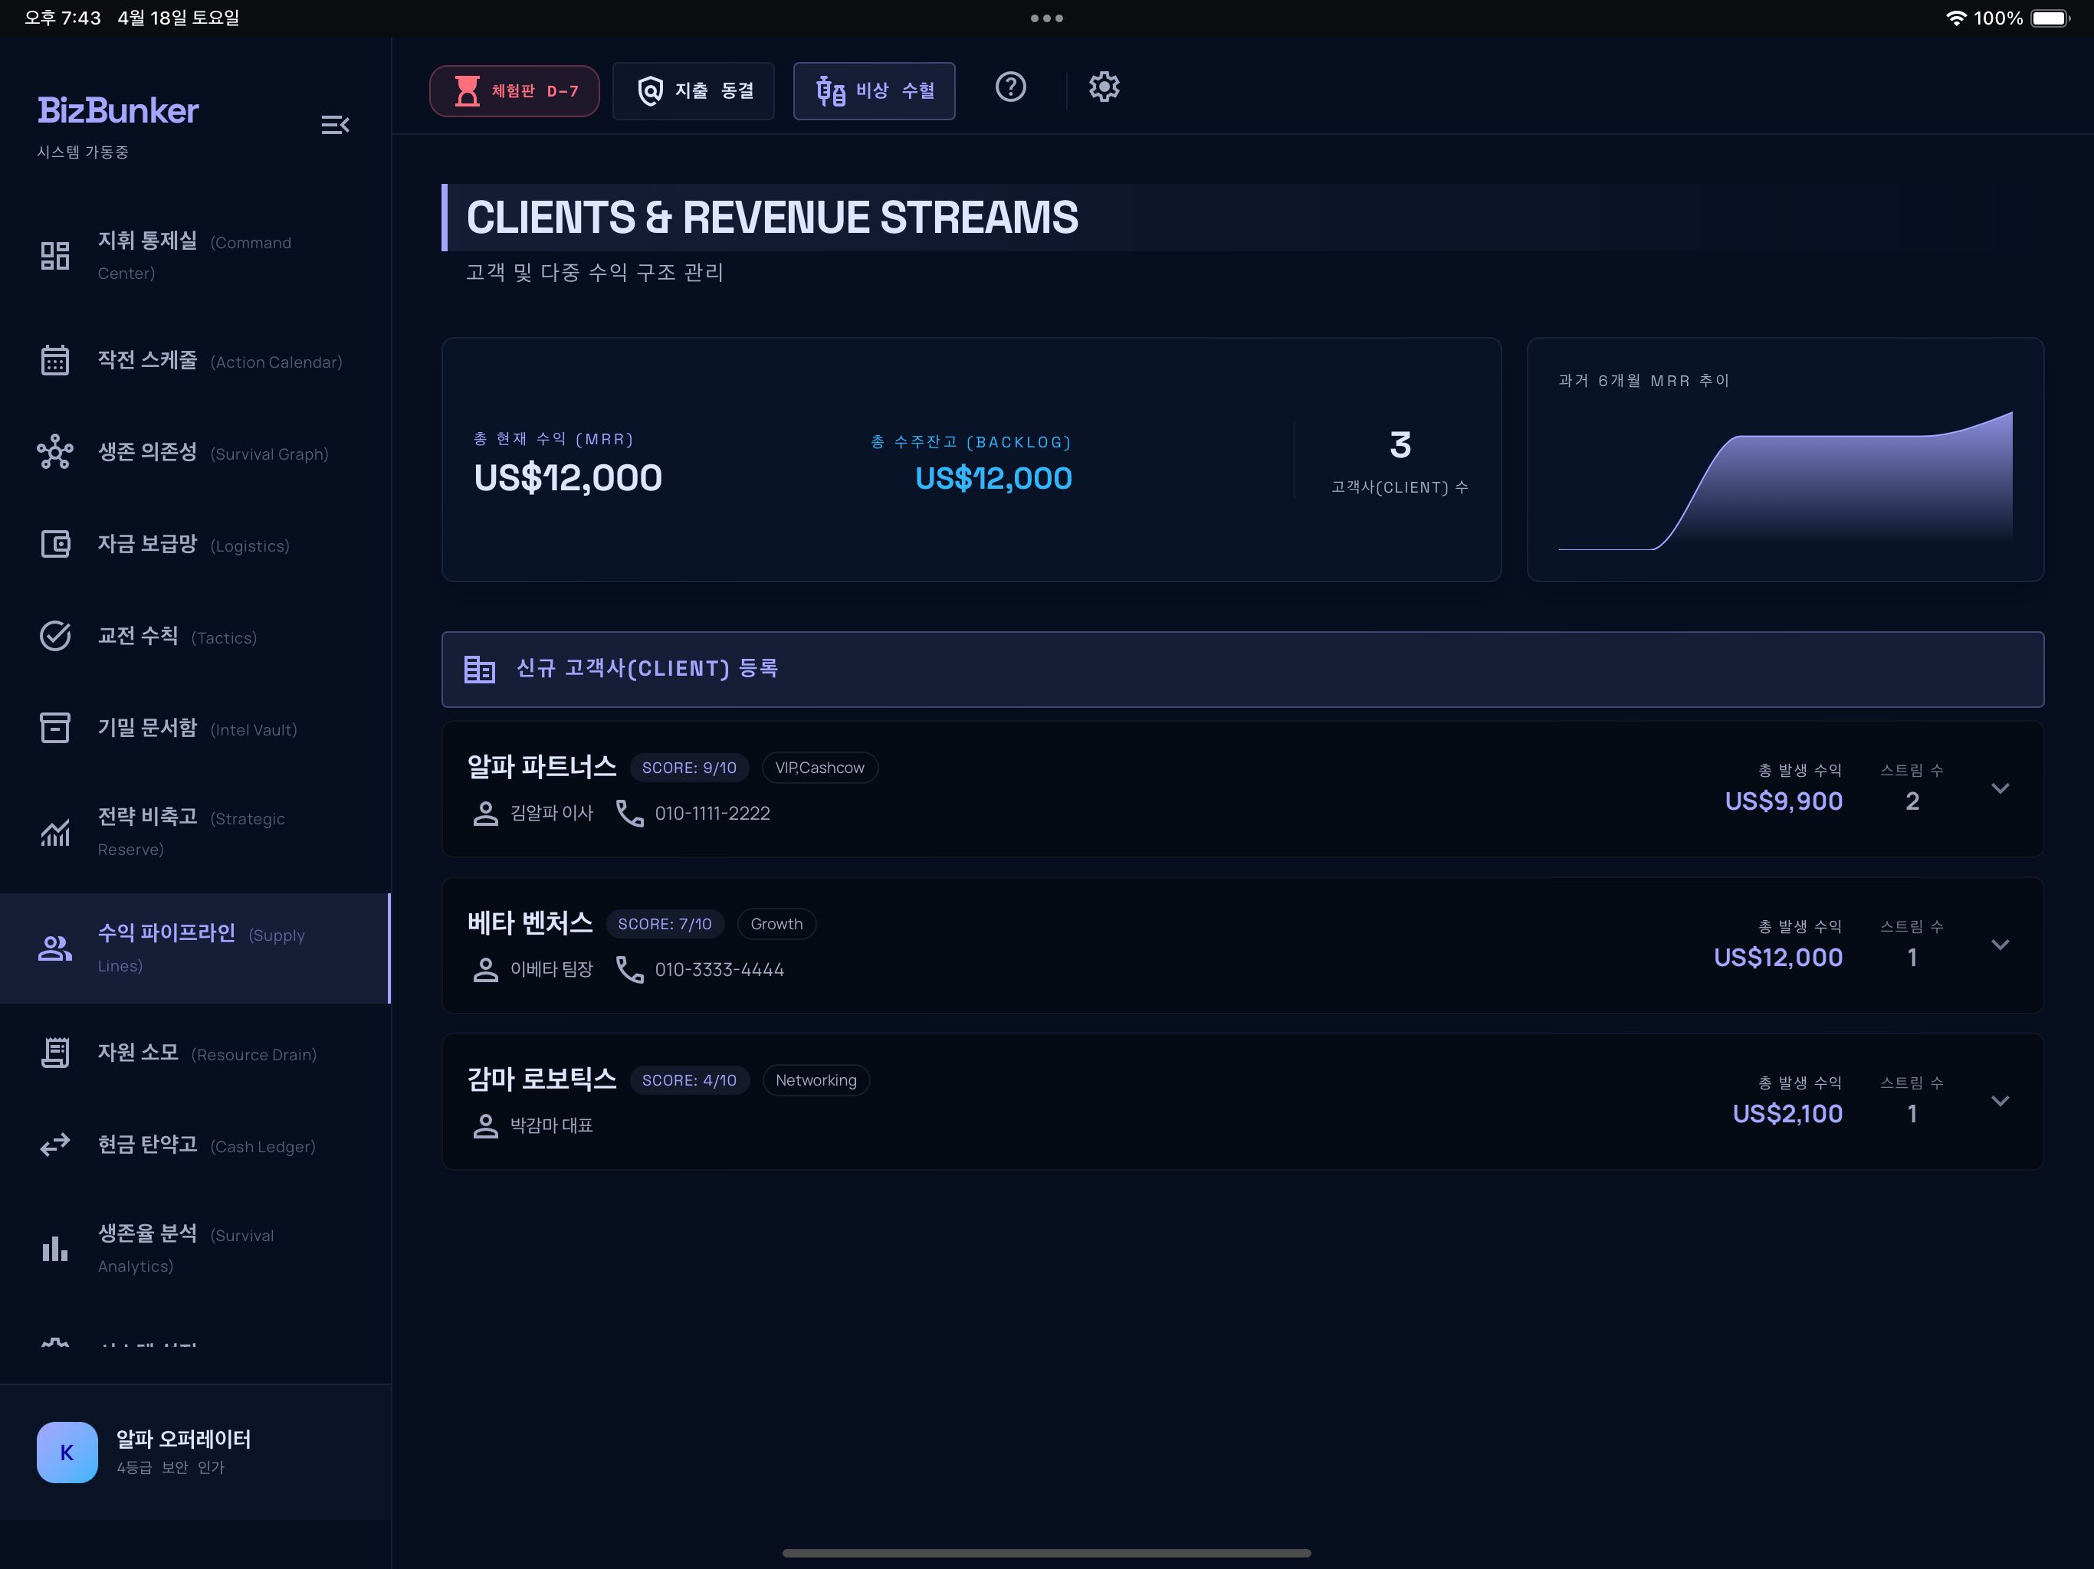
Task: Collapse the sidebar with the menu toggle icon
Action: (x=335, y=125)
